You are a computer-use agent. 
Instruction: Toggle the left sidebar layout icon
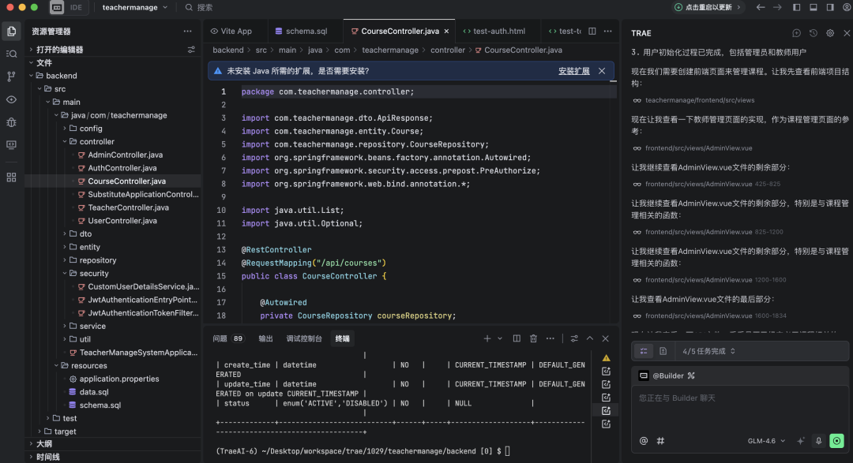(796, 8)
